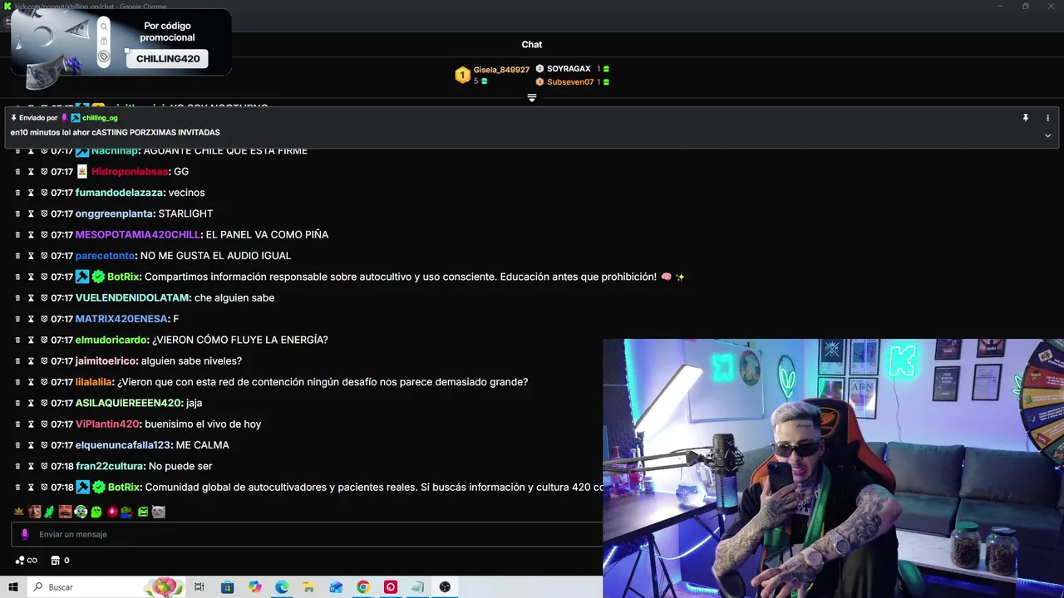
Task: Expand the leaderboard using the arrow below it
Action: (x=532, y=98)
